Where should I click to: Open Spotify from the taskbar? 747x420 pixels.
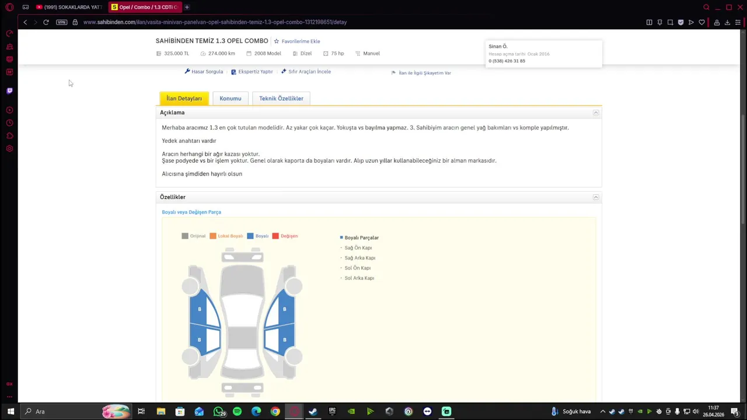(237, 411)
